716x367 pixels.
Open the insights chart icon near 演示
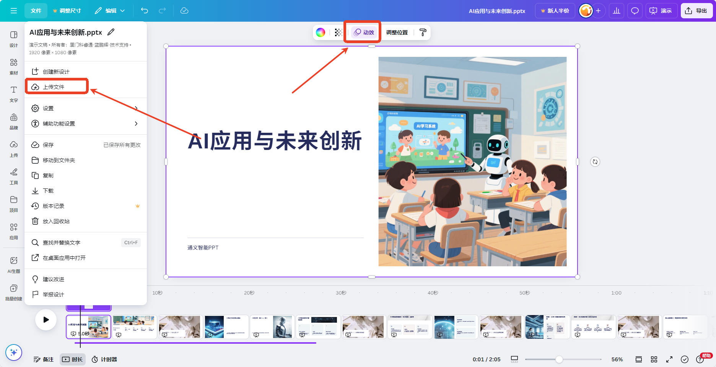[616, 11]
